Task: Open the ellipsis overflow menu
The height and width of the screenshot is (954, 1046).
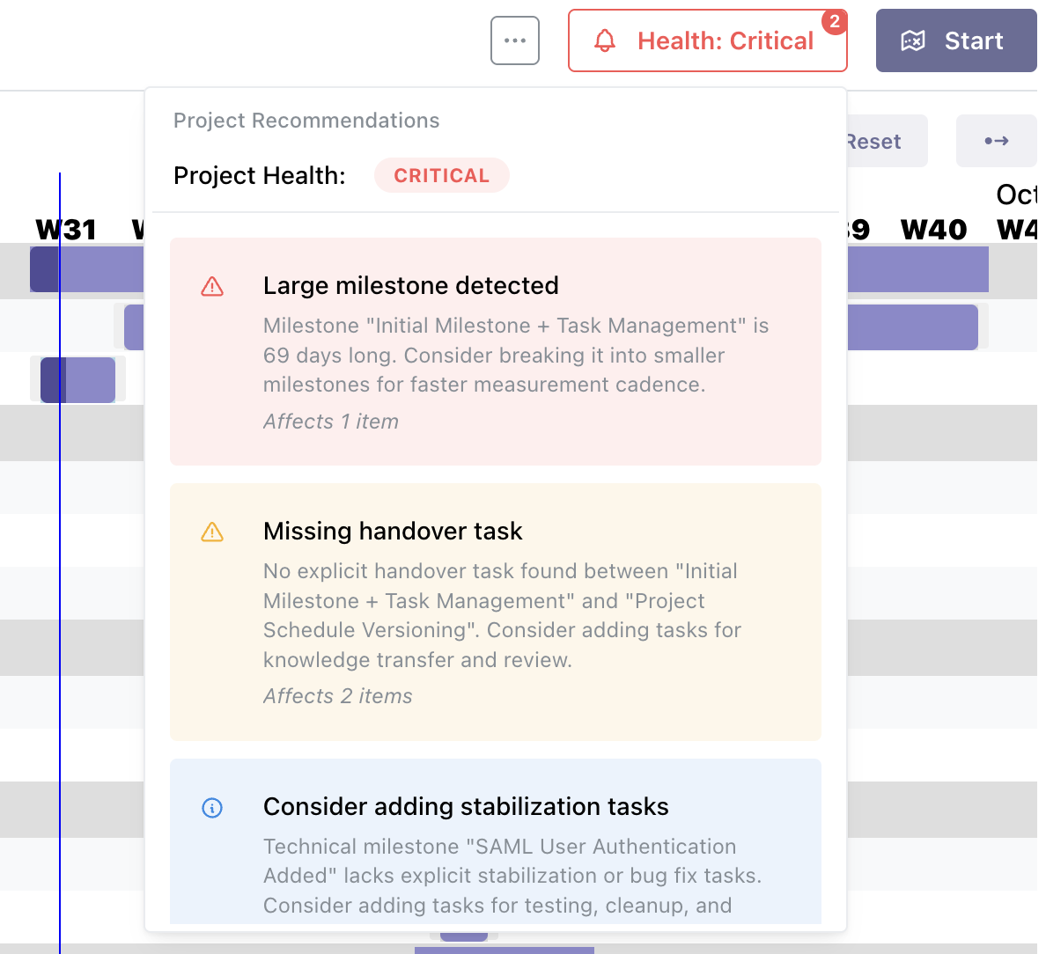Action: [515, 40]
